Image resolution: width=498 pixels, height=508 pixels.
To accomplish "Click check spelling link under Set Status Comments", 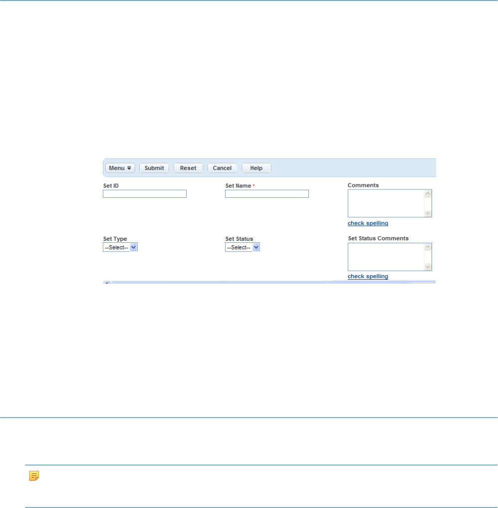I will click(x=368, y=276).
